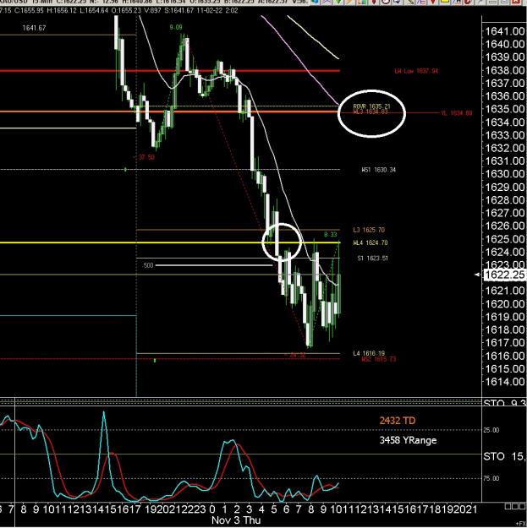Click the current price marker 1622.25
This screenshot has height=528, width=527.
coord(503,275)
